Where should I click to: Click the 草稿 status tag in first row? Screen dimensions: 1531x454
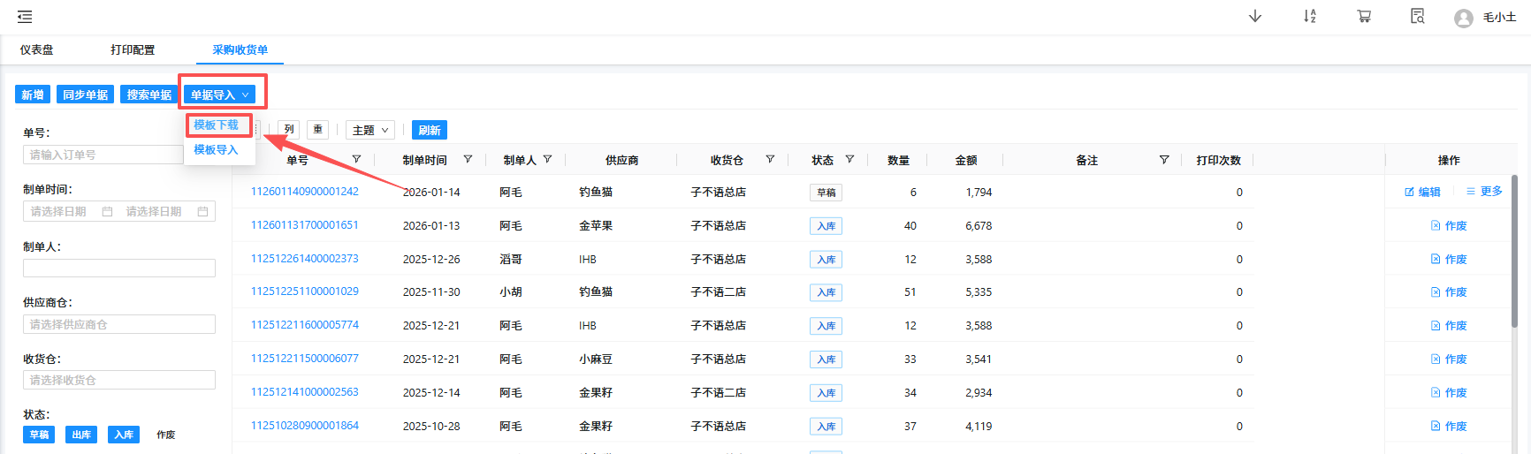826,193
